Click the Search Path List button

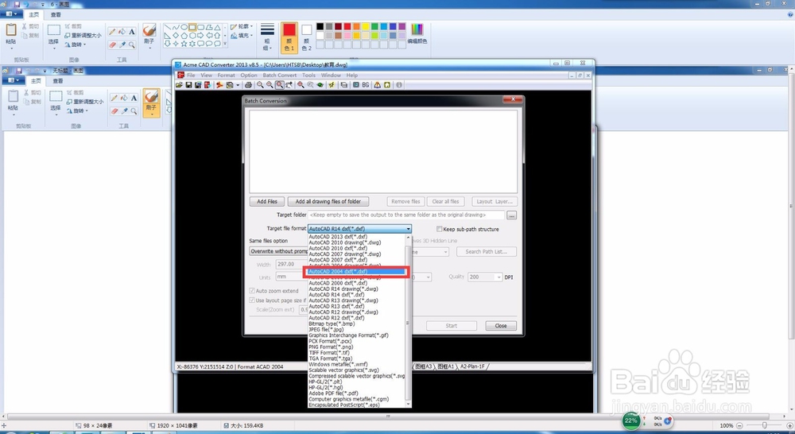click(x=487, y=251)
